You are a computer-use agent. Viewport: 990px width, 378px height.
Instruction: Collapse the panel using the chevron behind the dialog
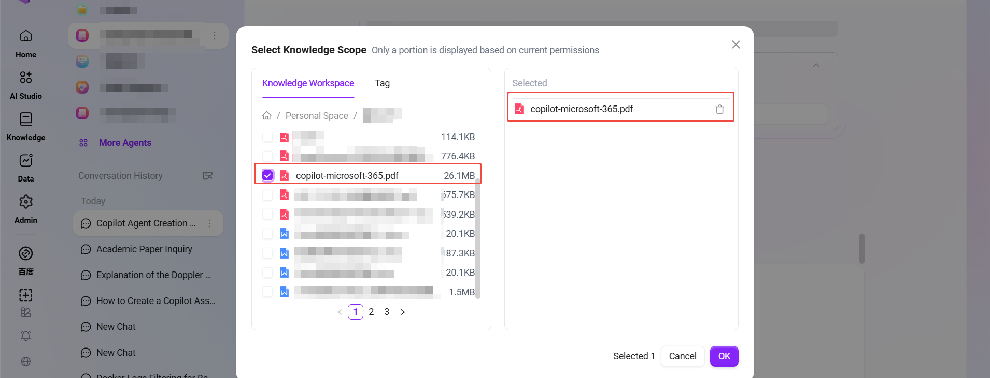(x=816, y=66)
